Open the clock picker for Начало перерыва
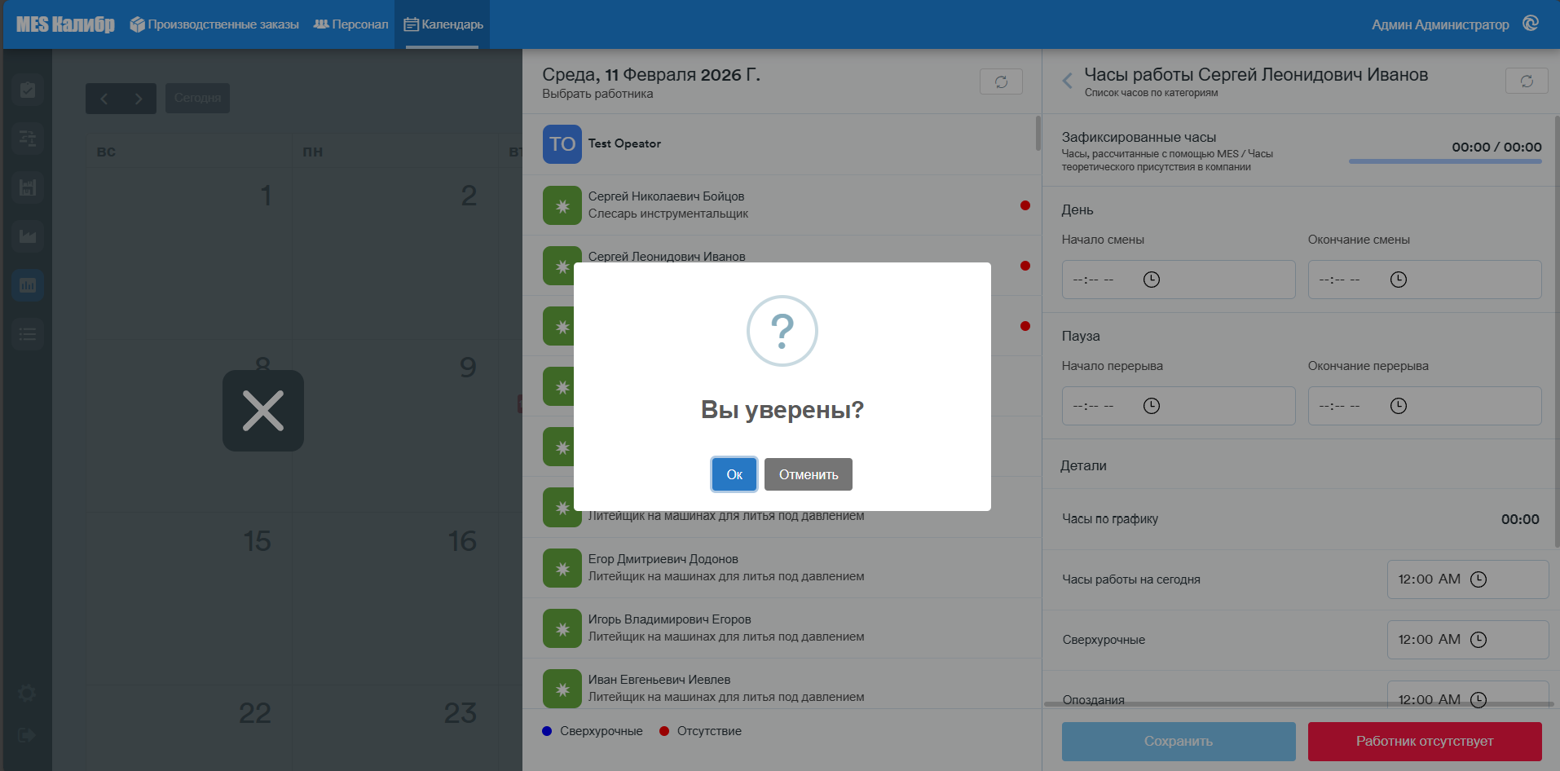1560x771 pixels. click(1152, 406)
